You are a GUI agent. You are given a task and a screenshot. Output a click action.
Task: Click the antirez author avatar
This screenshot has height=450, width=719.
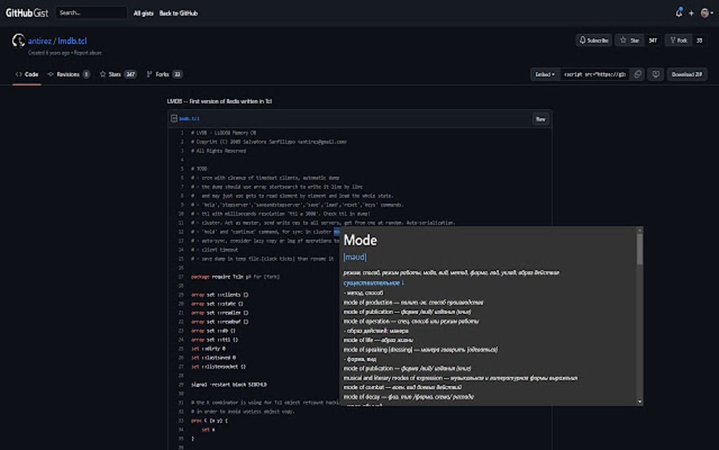pos(19,41)
